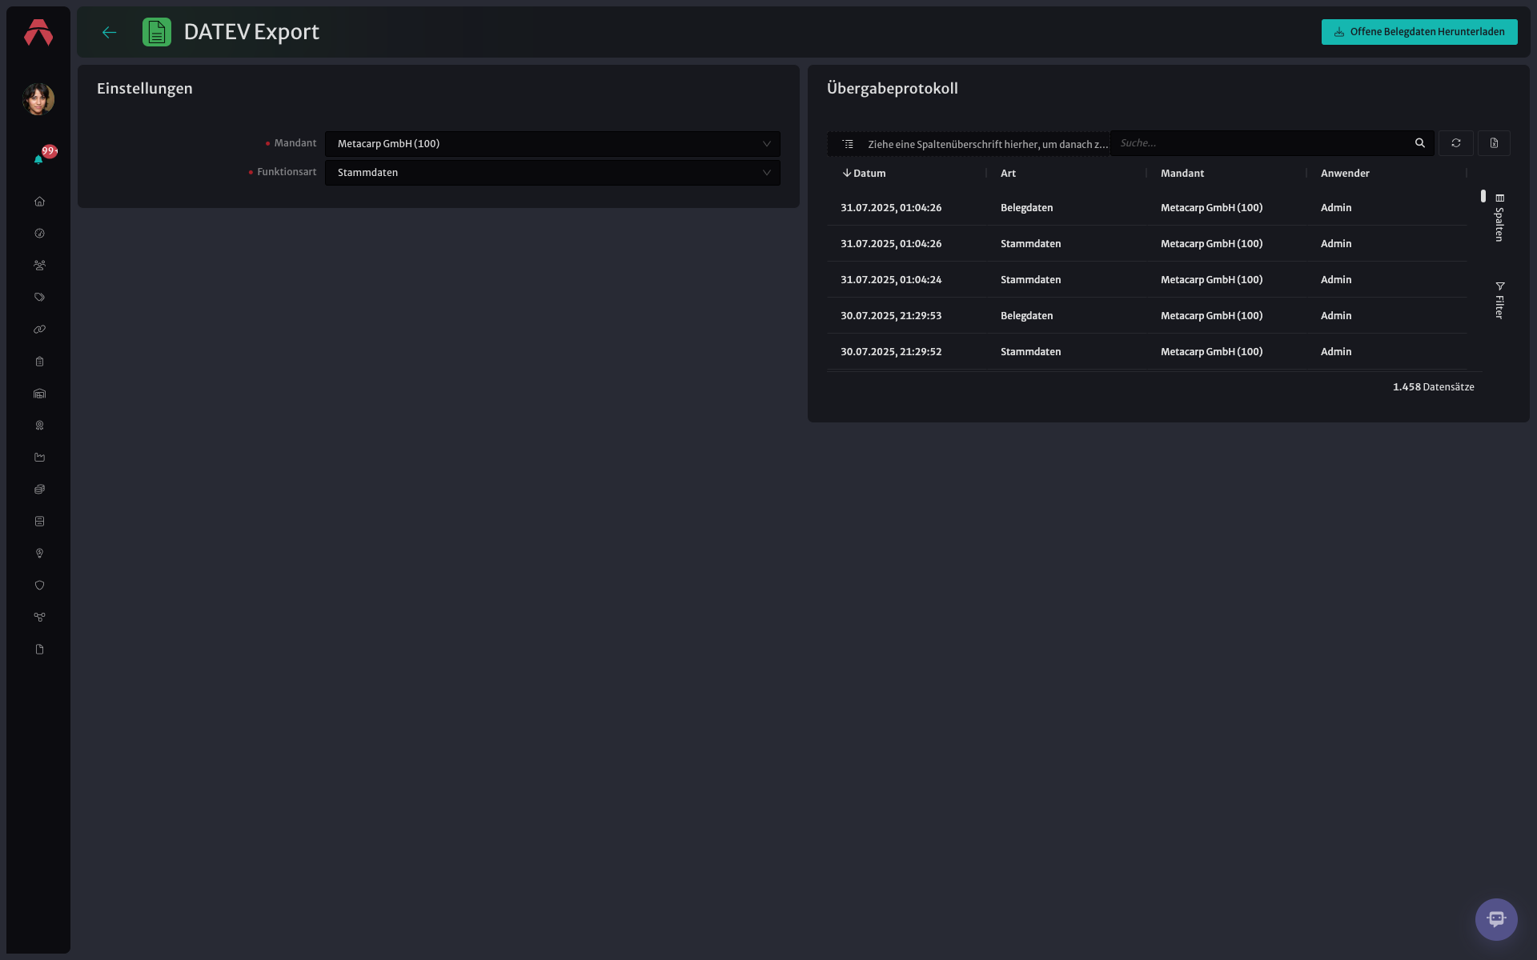Viewport: 1537px width, 960px height.
Task: Sort by Mandant column header
Action: tap(1182, 174)
